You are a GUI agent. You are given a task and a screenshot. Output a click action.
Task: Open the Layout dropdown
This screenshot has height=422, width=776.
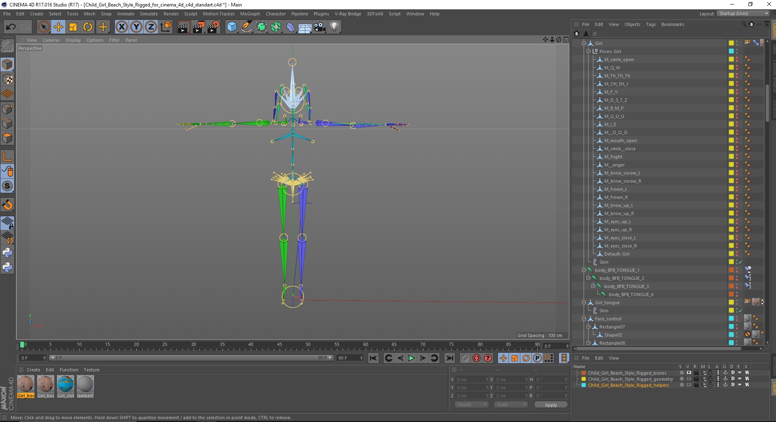point(743,13)
